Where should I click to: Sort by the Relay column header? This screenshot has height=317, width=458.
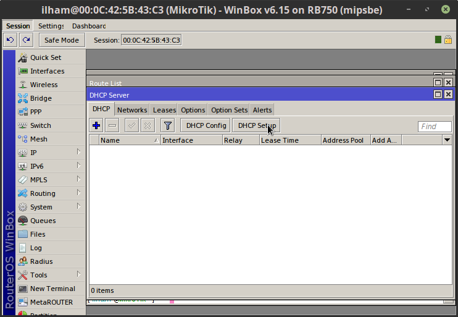tap(241, 140)
